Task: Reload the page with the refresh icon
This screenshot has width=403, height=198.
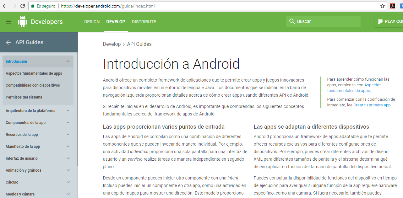Action: click(23, 6)
